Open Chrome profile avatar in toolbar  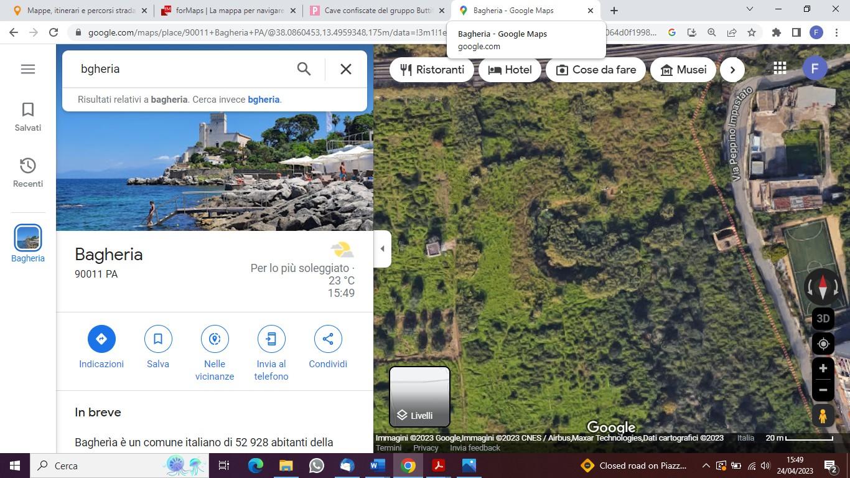point(816,32)
